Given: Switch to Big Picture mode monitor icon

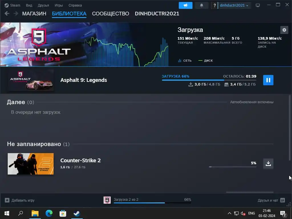Looking at the screenshot, I should (x=258, y=5).
